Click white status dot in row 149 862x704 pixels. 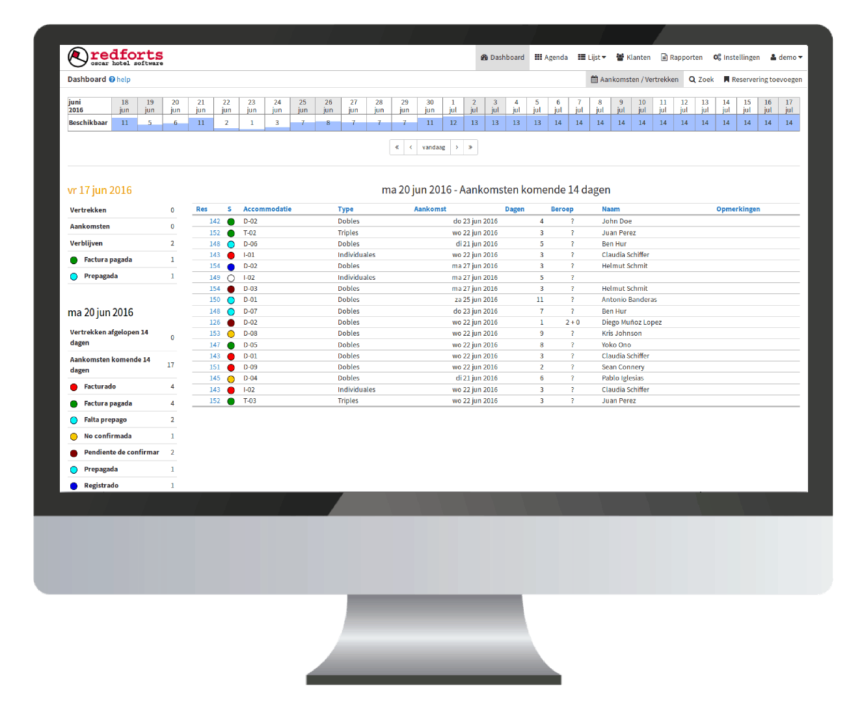click(231, 278)
